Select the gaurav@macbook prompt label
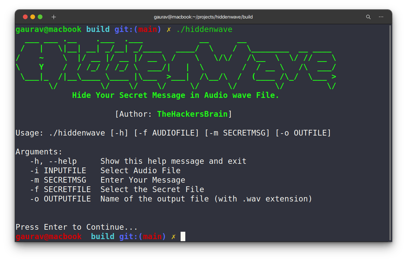This screenshot has width=407, height=262. (49, 29)
